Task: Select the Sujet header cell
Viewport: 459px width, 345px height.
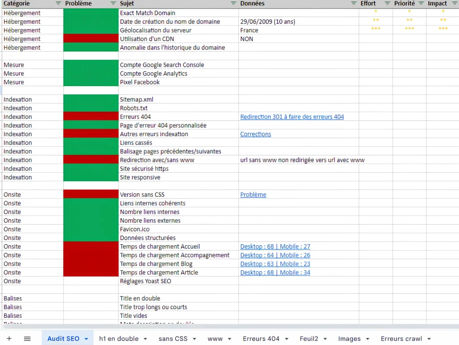Action: (x=178, y=4)
